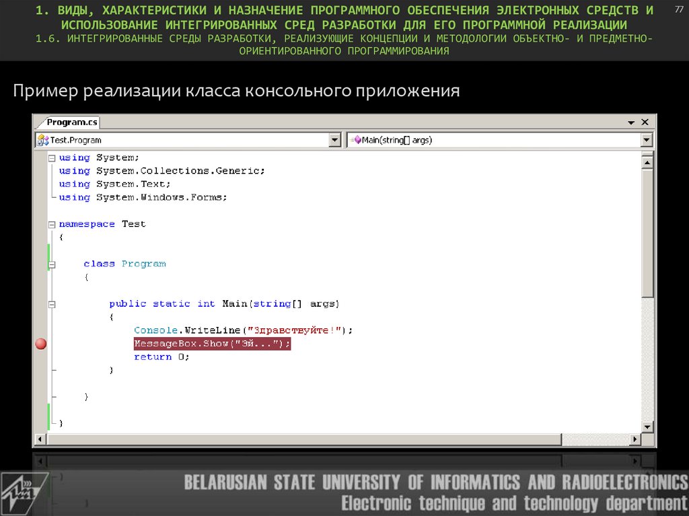Screen dimensions: 689x516
Task: Click the using System.Text; line
Action: [x=114, y=184]
